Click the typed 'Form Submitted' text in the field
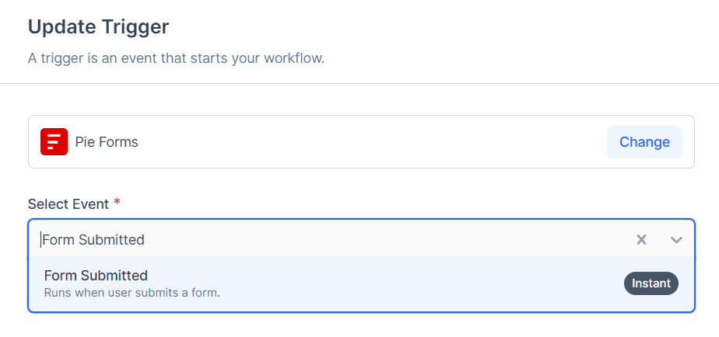The width and height of the screenshot is (719, 337). point(93,240)
